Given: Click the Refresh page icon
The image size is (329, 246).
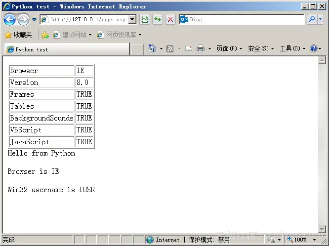Looking at the screenshot, I should pyautogui.click(x=158, y=20).
